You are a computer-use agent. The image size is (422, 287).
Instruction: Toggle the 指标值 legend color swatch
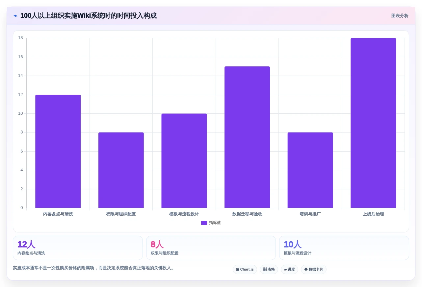coord(204,223)
